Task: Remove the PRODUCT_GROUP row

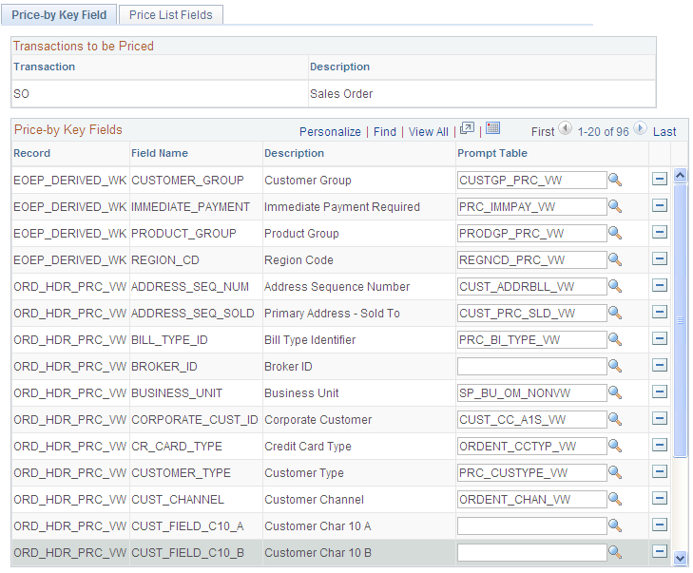Action: [x=660, y=232]
